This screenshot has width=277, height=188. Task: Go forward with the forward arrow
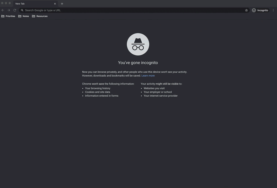coord(9,10)
